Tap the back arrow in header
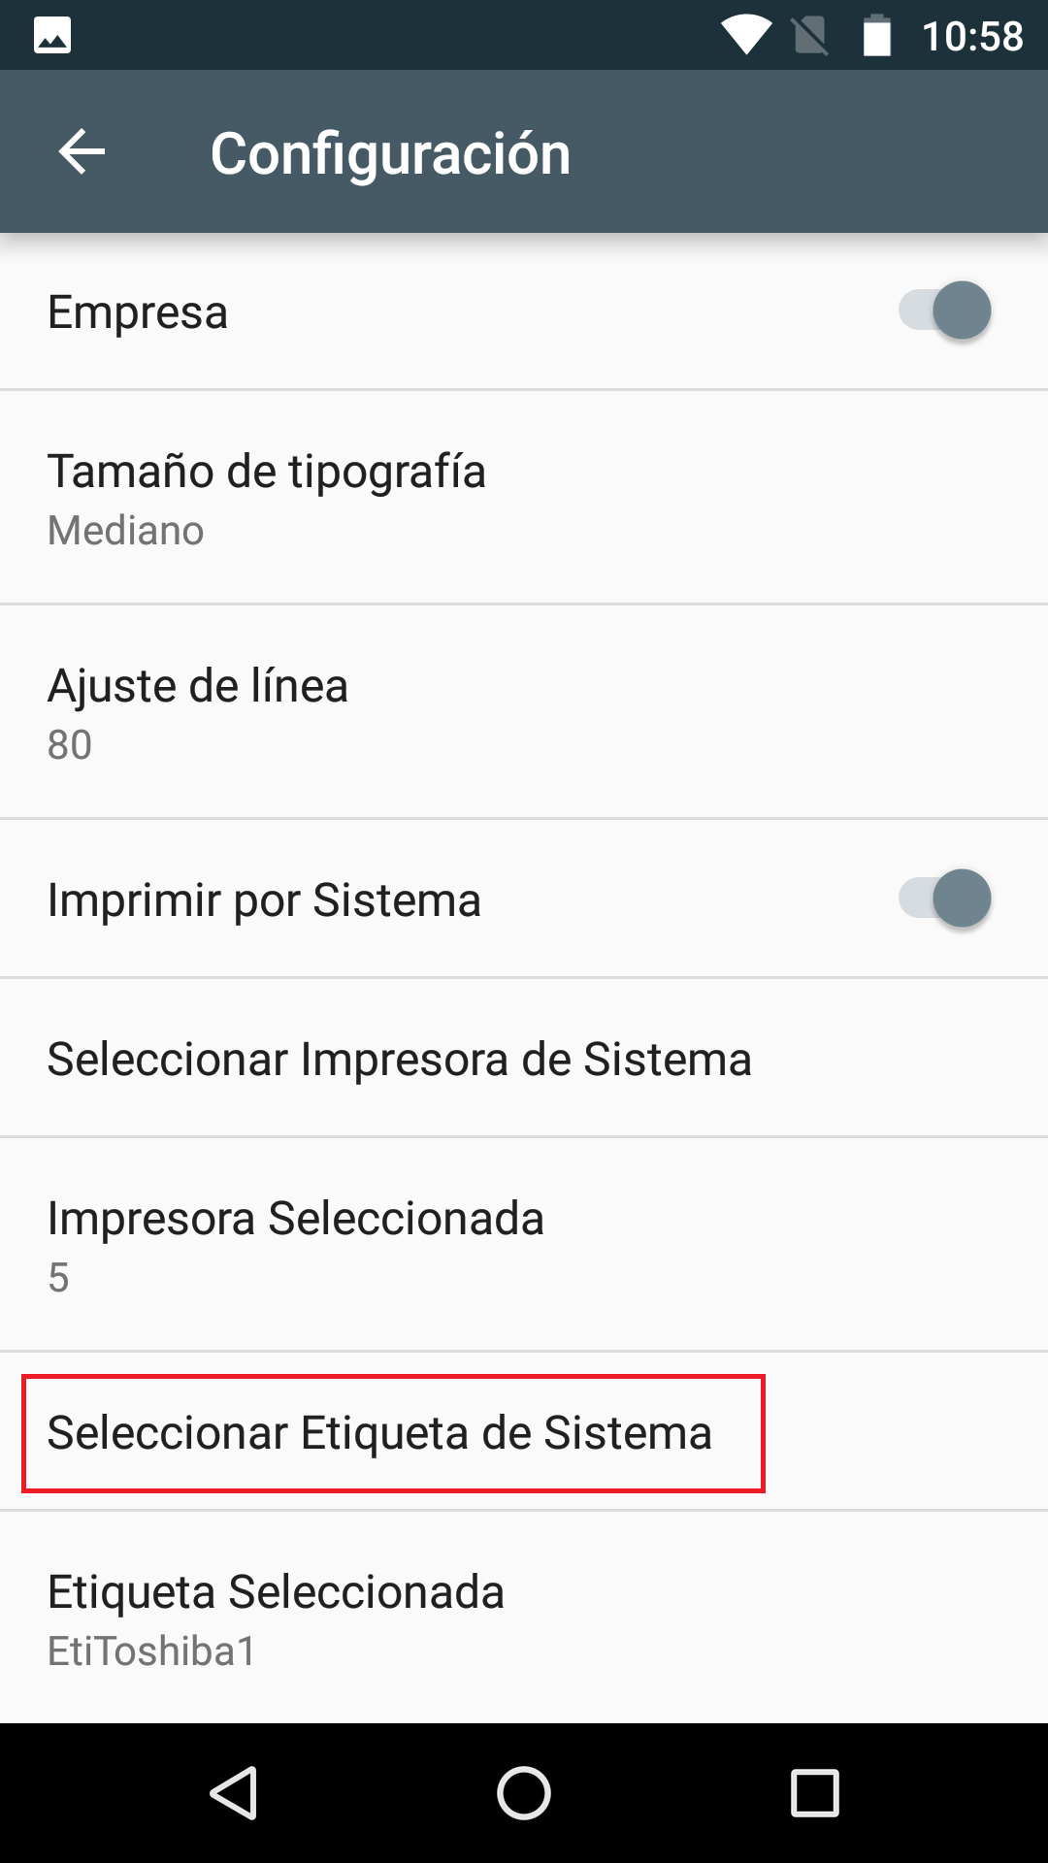Image resolution: width=1048 pixels, height=1863 pixels. click(x=82, y=152)
